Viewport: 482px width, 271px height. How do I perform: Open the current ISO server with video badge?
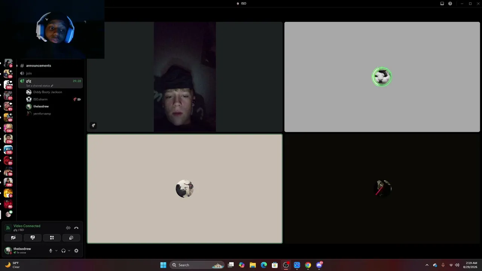pyautogui.click(x=8, y=215)
